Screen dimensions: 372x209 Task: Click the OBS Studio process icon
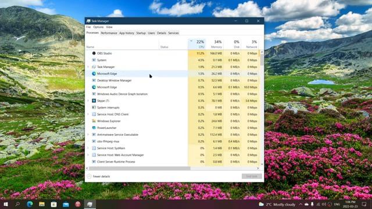pos(94,53)
